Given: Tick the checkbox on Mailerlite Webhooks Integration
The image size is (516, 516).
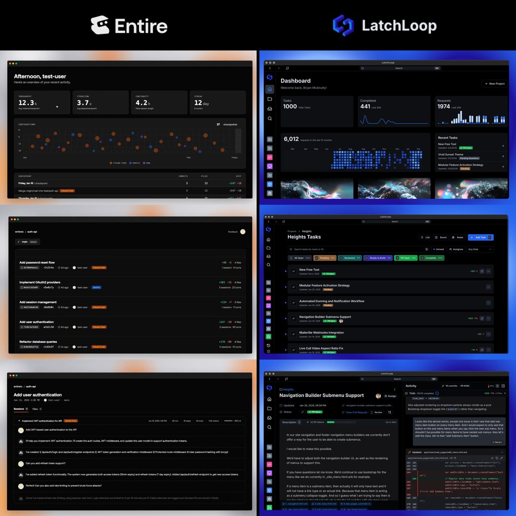Looking at the screenshot, I should 294,335.
